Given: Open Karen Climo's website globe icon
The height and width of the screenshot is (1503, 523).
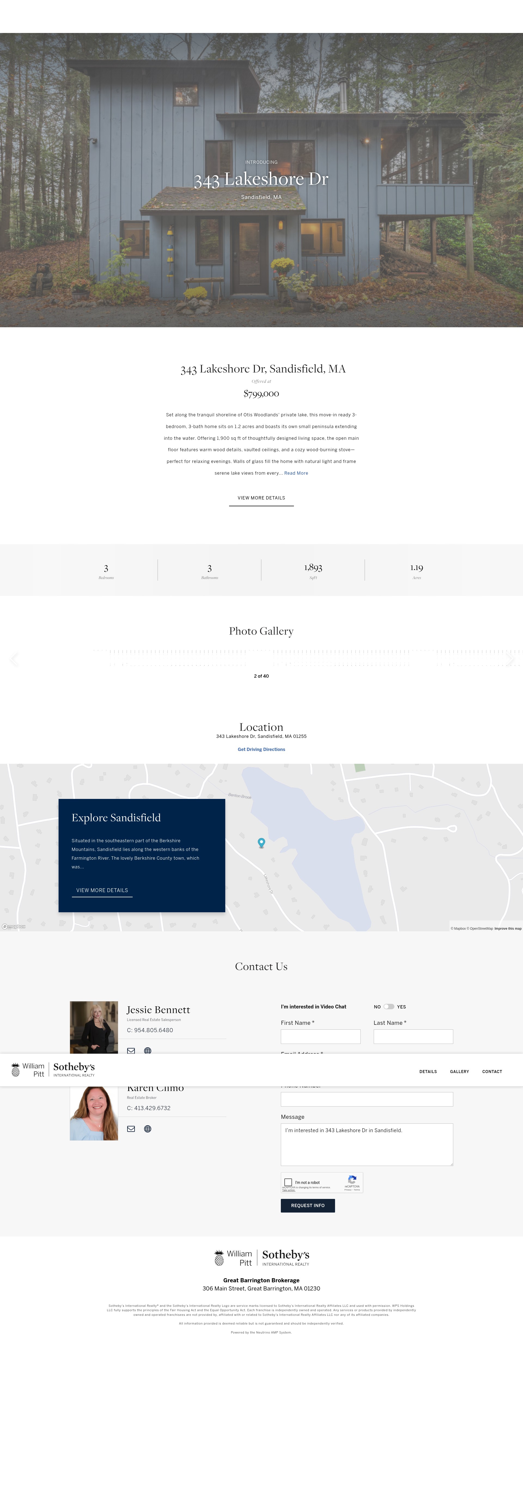Looking at the screenshot, I should 148,1128.
